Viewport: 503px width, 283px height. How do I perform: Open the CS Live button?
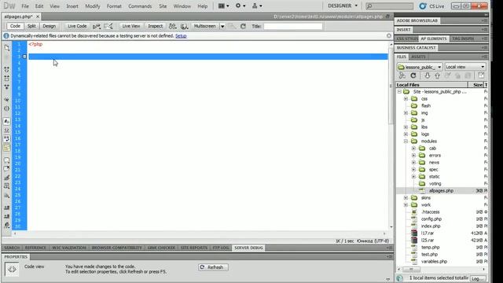click(x=431, y=6)
